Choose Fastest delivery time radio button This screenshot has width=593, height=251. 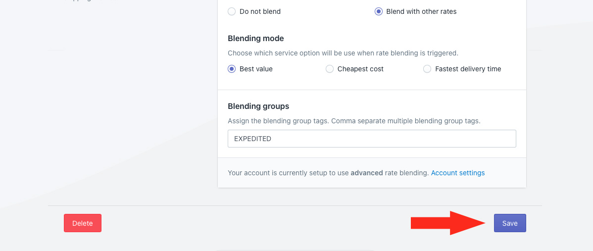[x=427, y=69]
